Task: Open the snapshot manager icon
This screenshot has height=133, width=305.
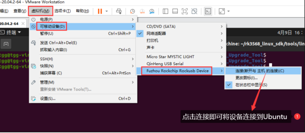Action: click(x=152, y=11)
